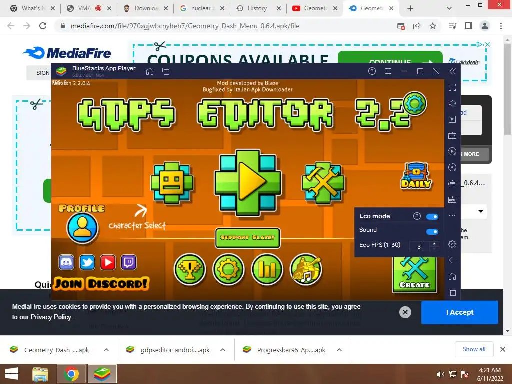
Task: Switch to the History tab in Chrome
Action: (257, 8)
